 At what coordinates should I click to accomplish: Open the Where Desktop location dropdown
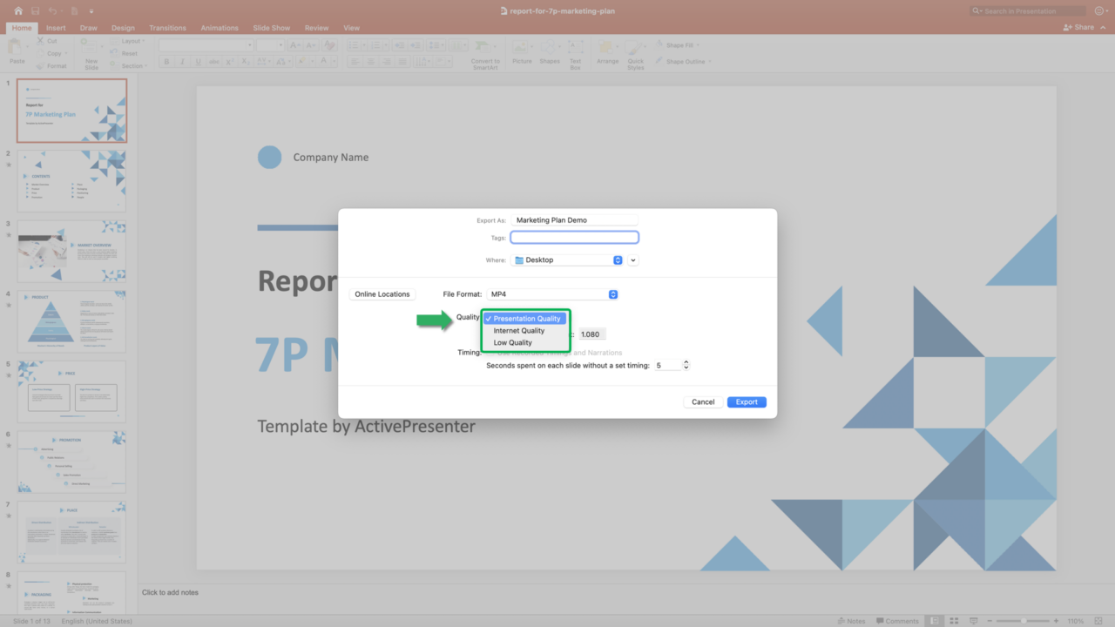pyautogui.click(x=617, y=260)
